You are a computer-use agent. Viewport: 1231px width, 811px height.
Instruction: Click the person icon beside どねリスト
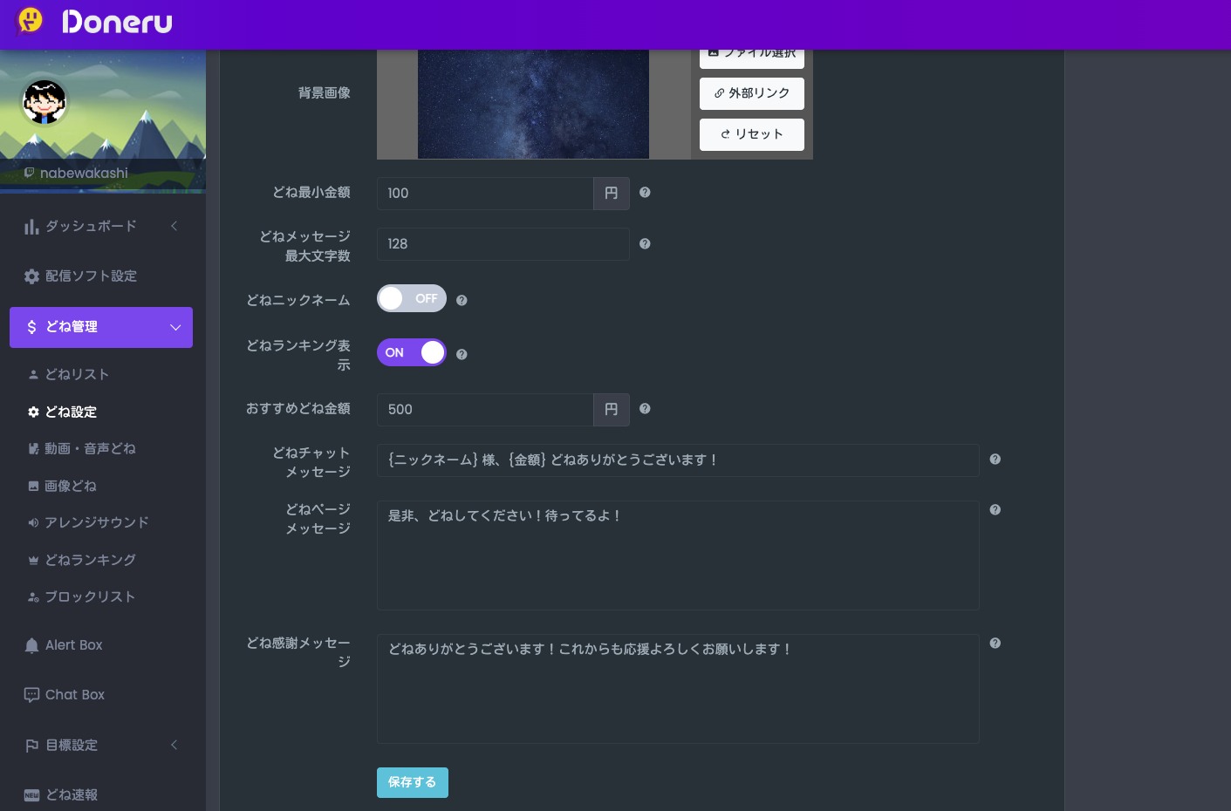point(33,375)
